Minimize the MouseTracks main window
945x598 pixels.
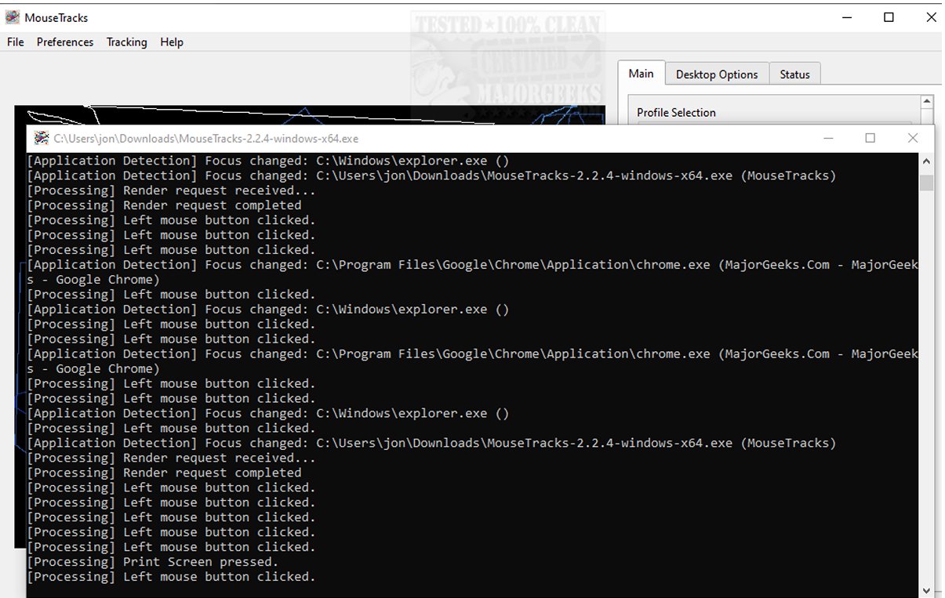click(x=848, y=17)
